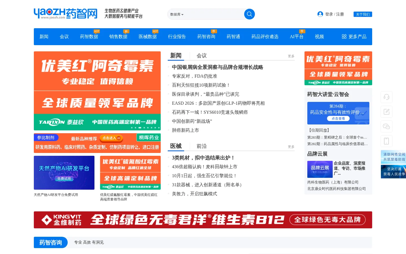This screenshot has height=254, width=406.
Task: Click the mobile phone icon in sidebar
Action: (x=387, y=141)
